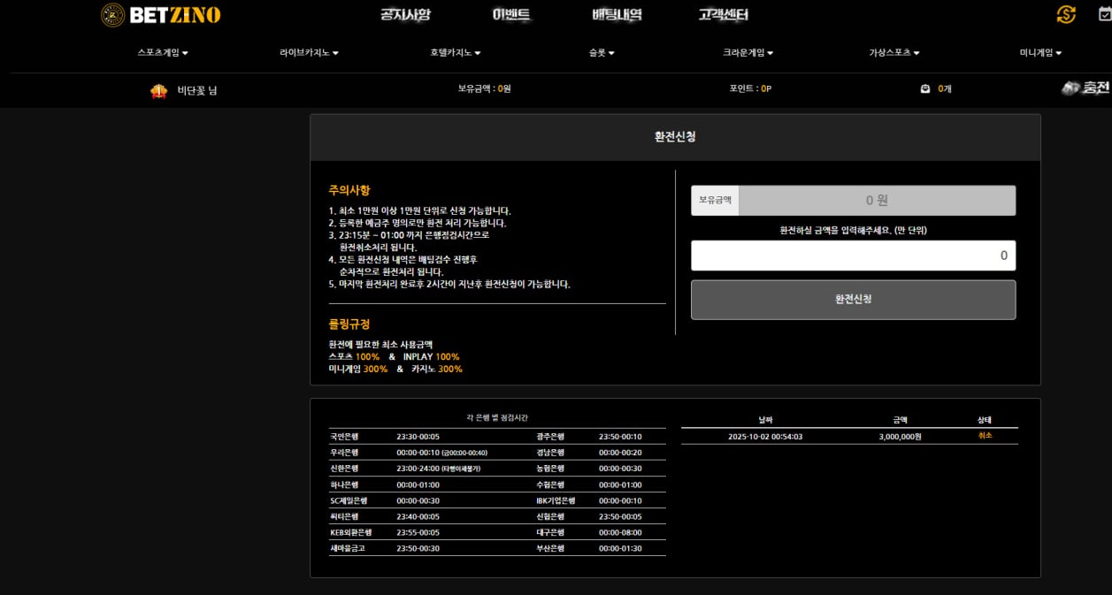
Task: Click the calendar check icon at top right
Action: [1105, 14]
